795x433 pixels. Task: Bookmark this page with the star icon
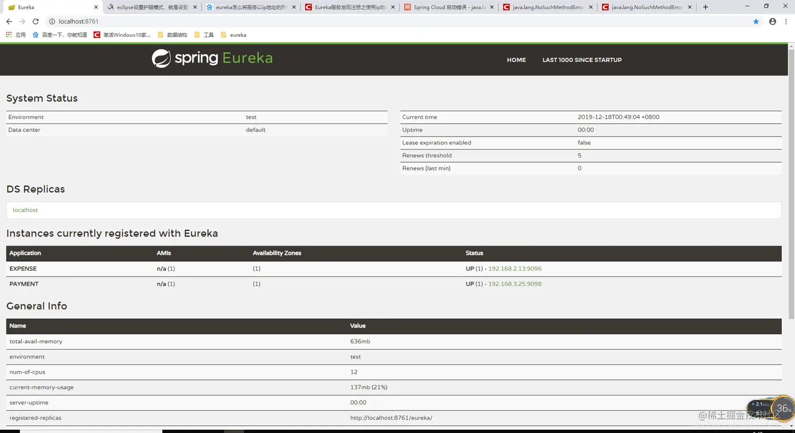tap(756, 22)
